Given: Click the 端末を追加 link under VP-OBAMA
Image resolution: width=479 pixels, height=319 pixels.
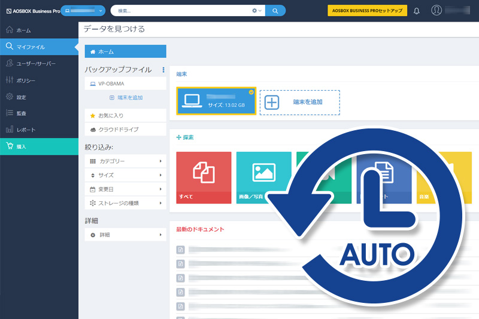Looking at the screenshot, I should [x=126, y=97].
